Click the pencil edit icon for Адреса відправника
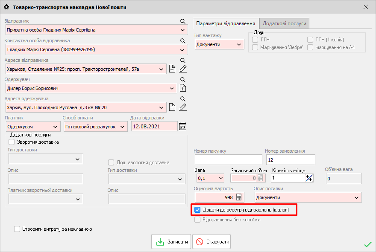This screenshot has width=376, height=252. (183, 69)
